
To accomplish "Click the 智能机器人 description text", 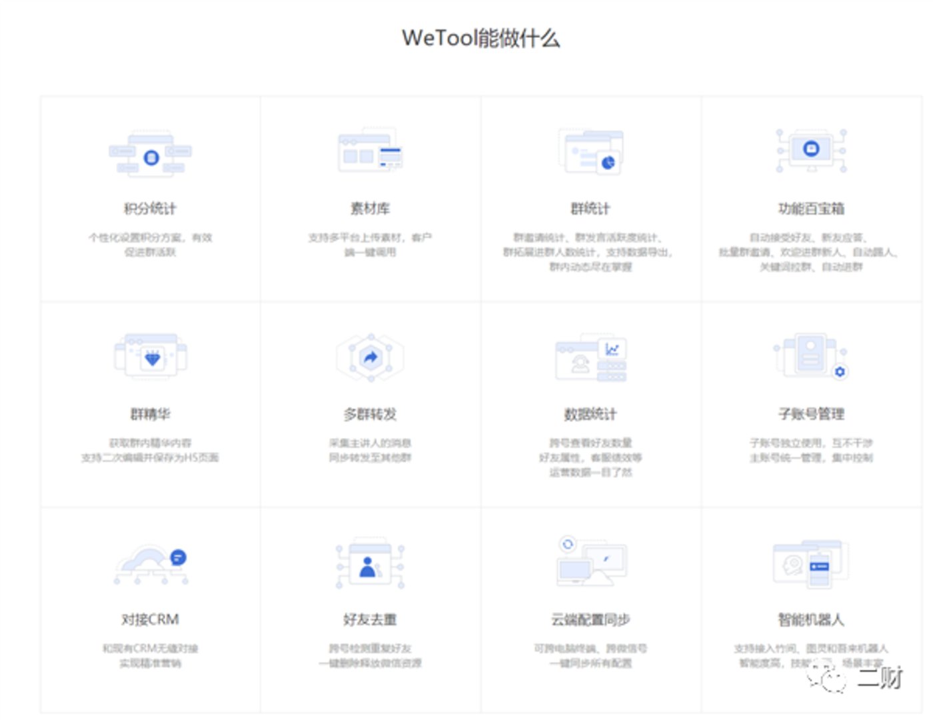I will pyautogui.click(x=808, y=655).
